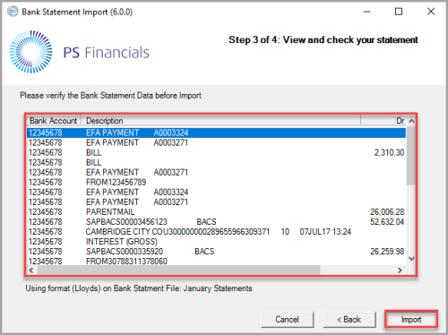The height and width of the screenshot is (335, 448).
Task: Select the INTEREST (GROSS) row
Action: point(216,241)
